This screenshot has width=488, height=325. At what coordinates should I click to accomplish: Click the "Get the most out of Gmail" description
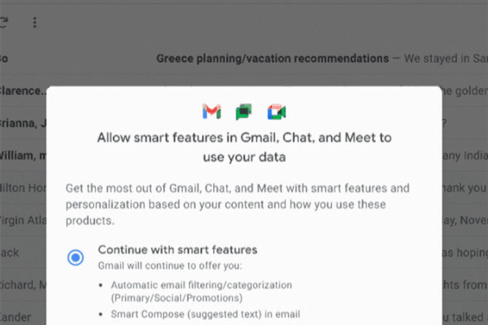click(x=237, y=204)
